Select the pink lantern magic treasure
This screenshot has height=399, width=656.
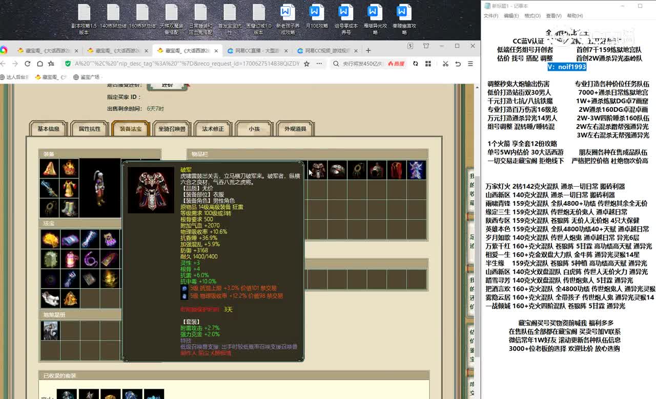click(x=70, y=259)
